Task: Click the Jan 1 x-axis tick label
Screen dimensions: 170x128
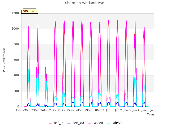Action: pyautogui.click(x=109, y=110)
